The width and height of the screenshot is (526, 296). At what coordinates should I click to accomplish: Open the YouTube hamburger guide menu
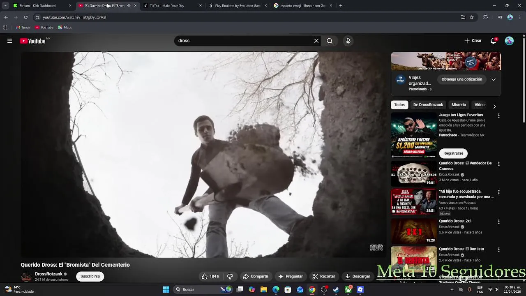[x=10, y=41]
